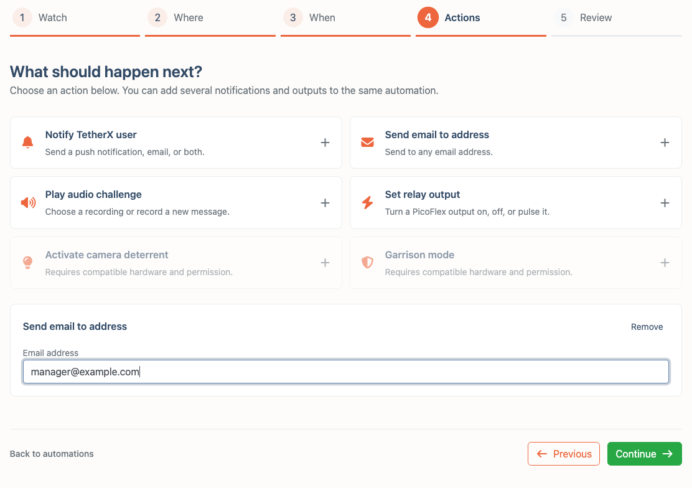Remove the Send email to address action

(x=647, y=327)
